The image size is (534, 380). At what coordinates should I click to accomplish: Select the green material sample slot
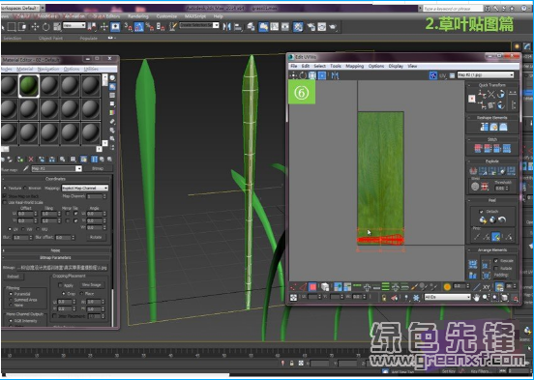(29, 86)
